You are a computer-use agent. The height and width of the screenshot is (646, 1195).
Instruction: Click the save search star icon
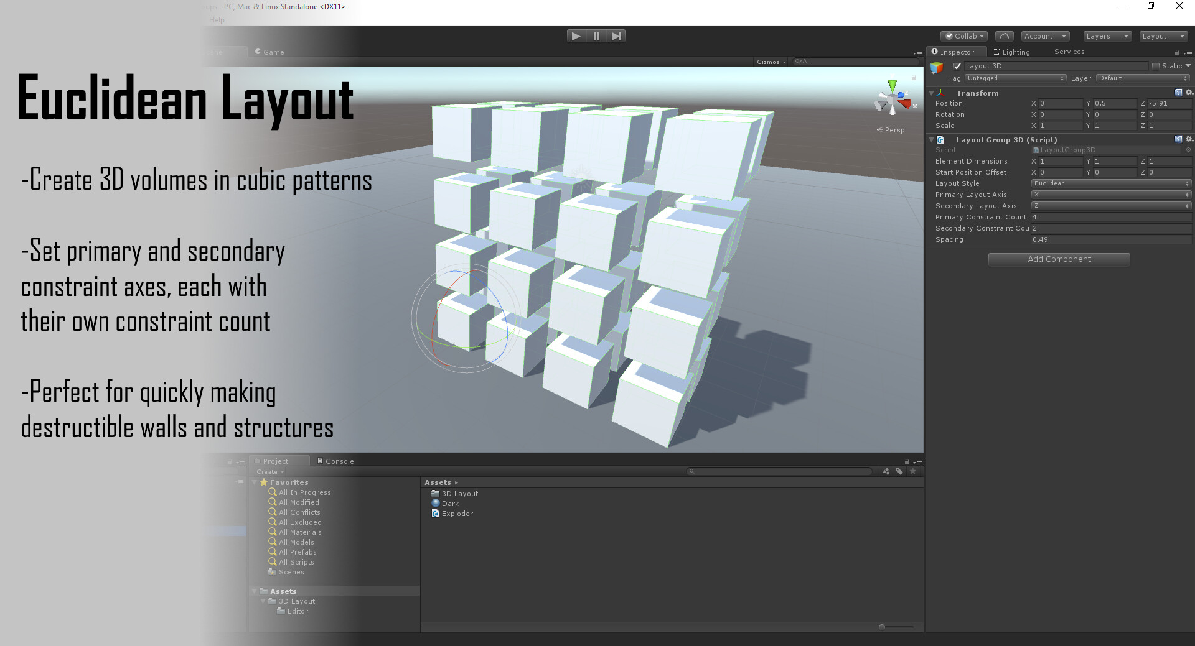[913, 471]
